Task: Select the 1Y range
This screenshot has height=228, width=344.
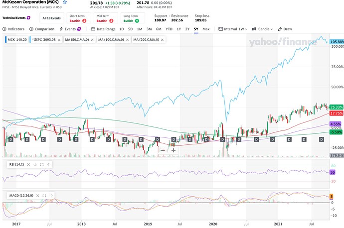Action: coord(179,29)
